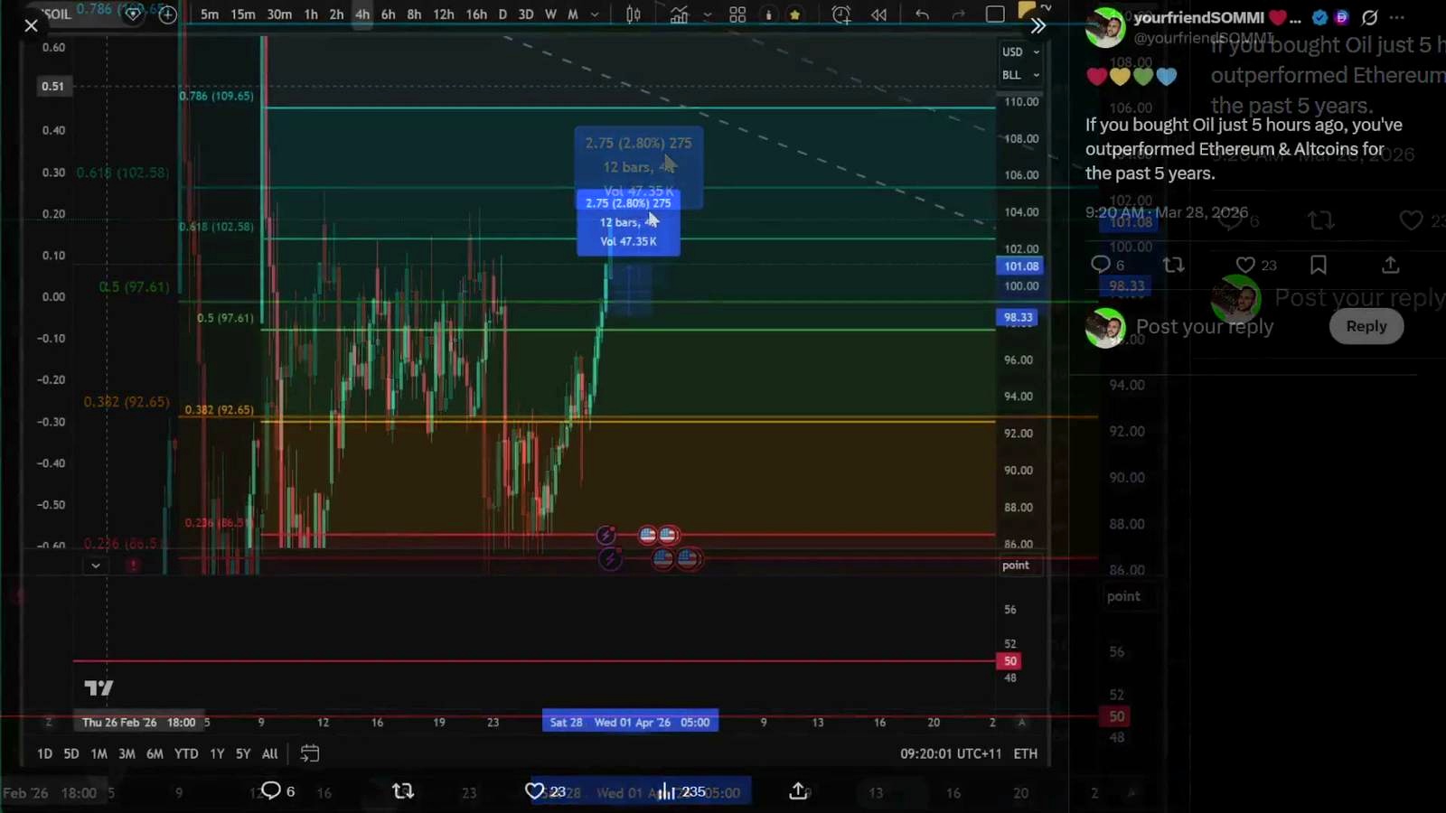Open the Grok icon next to the username
The image size is (1446, 813).
point(1370,17)
